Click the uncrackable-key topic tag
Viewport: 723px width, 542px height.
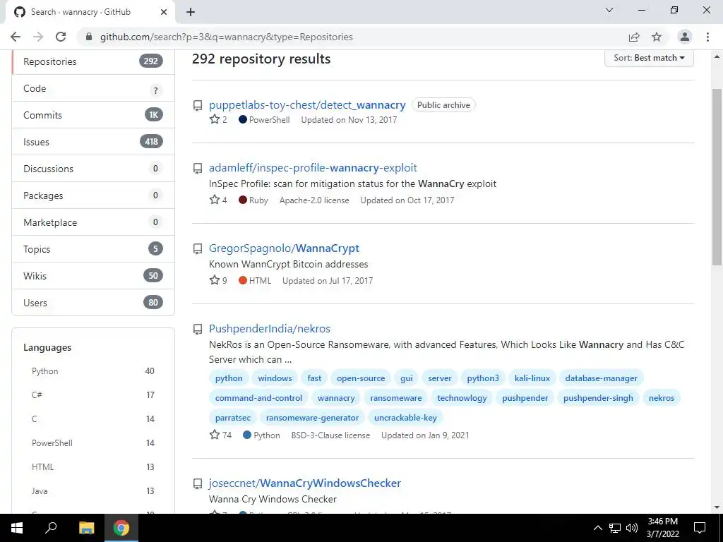point(405,418)
